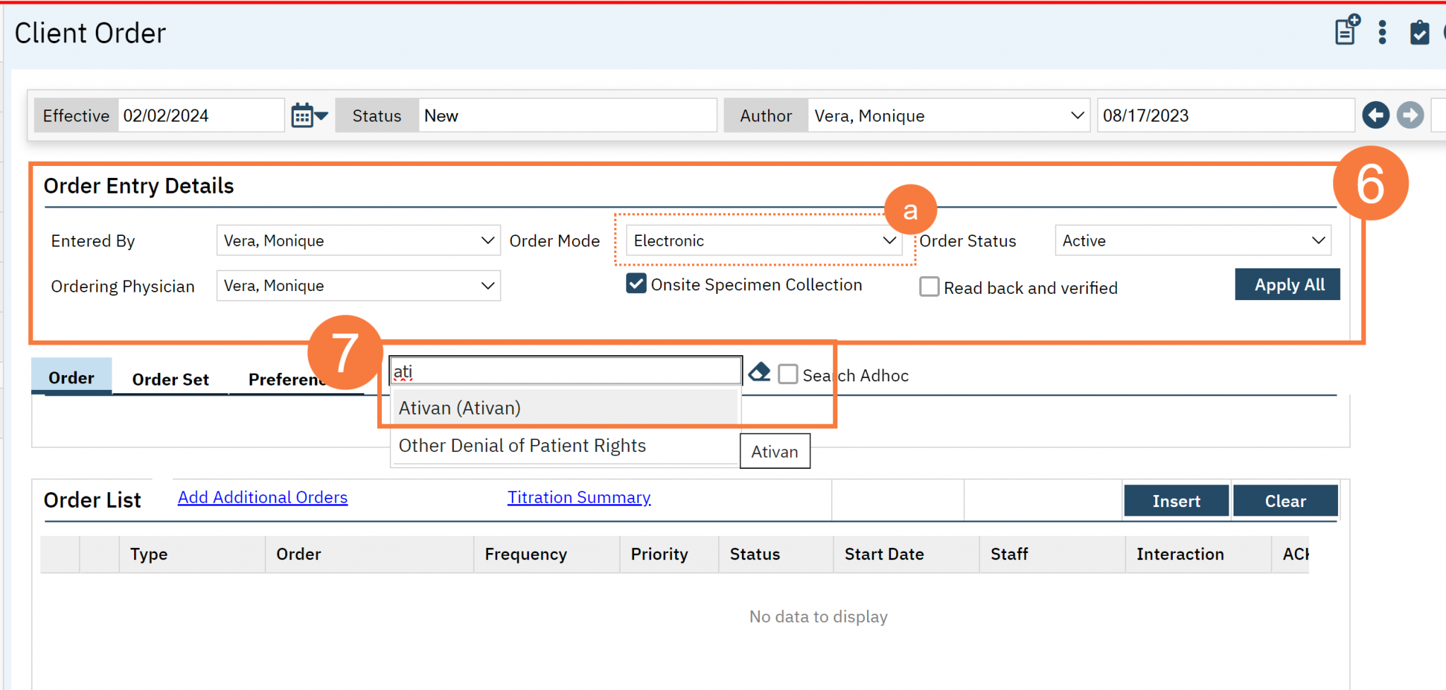Viewport: 1446px width, 690px height.
Task: Click the clipboard checkmark icon
Action: coord(1421,31)
